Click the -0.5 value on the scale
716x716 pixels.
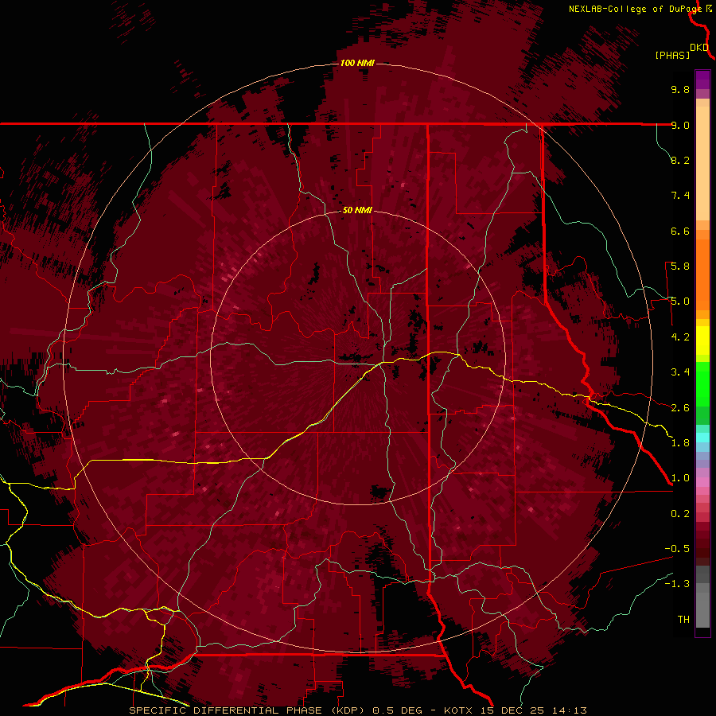pyautogui.click(x=677, y=549)
